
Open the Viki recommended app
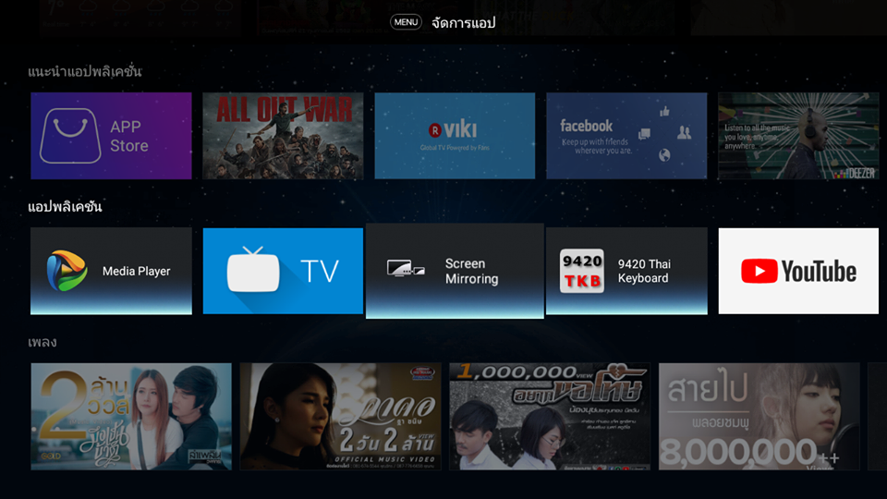point(455,136)
